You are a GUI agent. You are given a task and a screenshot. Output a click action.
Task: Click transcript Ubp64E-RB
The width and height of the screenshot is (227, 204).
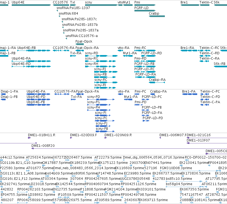34,51
